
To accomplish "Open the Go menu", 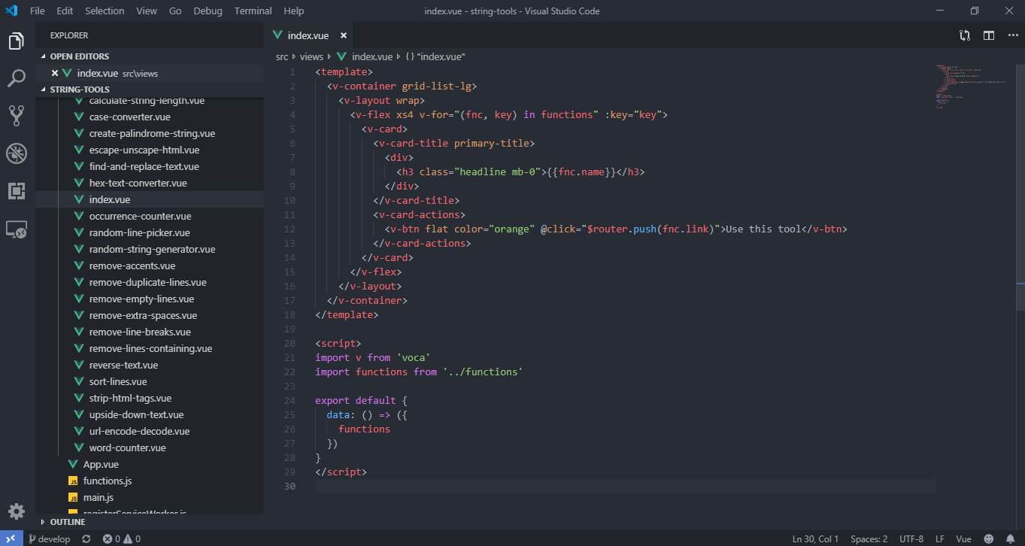I will click(175, 11).
